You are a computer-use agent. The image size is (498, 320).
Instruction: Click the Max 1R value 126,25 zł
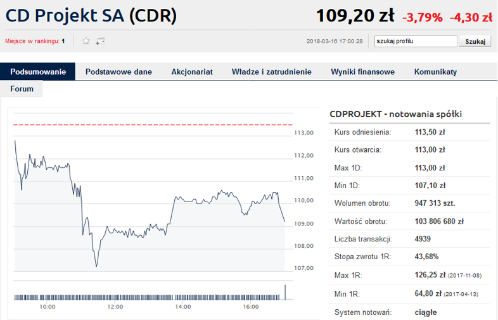click(x=428, y=275)
